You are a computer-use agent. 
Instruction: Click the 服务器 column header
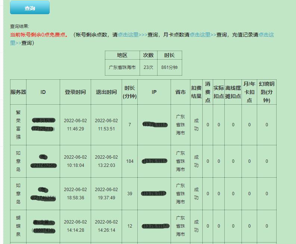click(18, 92)
